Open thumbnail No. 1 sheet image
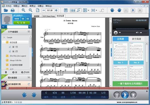150x105 pixels. point(120,53)
